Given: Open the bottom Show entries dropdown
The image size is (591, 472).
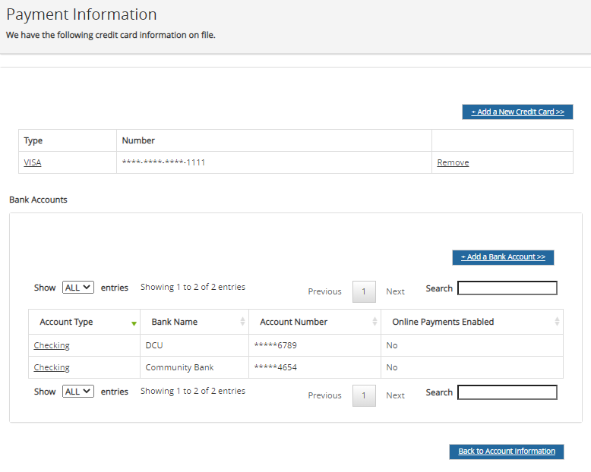Looking at the screenshot, I should [x=78, y=392].
